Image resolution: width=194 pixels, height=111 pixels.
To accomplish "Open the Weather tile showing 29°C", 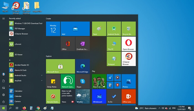I will tap(83, 96).
